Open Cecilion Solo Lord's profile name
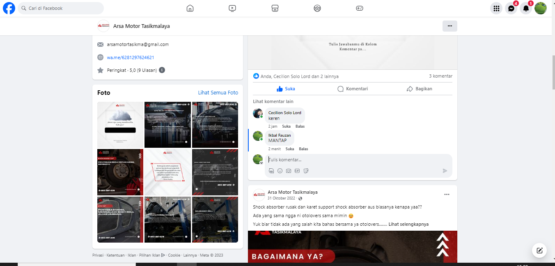This screenshot has width=555, height=266. pos(284,112)
